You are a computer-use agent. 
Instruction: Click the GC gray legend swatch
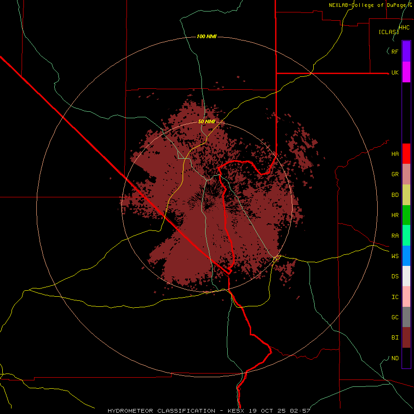click(x=406, y=317)
